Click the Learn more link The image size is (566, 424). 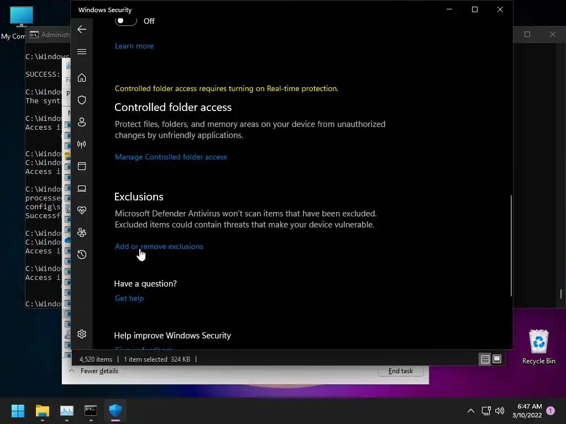(134, 46)
